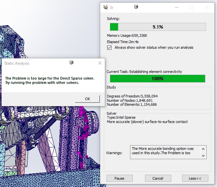The height and width of the screenshot is (187, 217).
Task: Click the icon in Static Analysis title bar
Action: click(x=71, y=63)
